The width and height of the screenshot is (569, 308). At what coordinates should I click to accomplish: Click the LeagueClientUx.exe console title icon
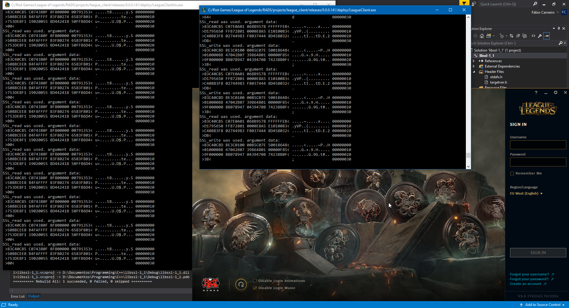coord(7,5)
